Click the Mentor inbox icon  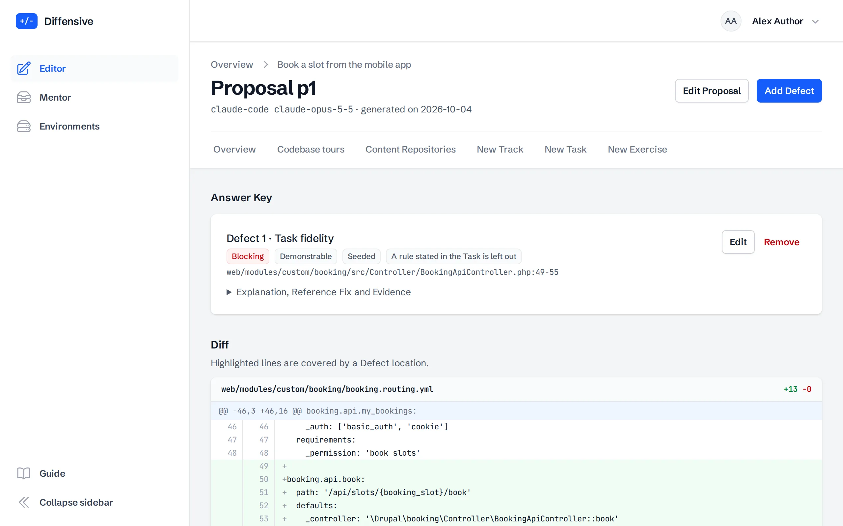tap(24, 97)
